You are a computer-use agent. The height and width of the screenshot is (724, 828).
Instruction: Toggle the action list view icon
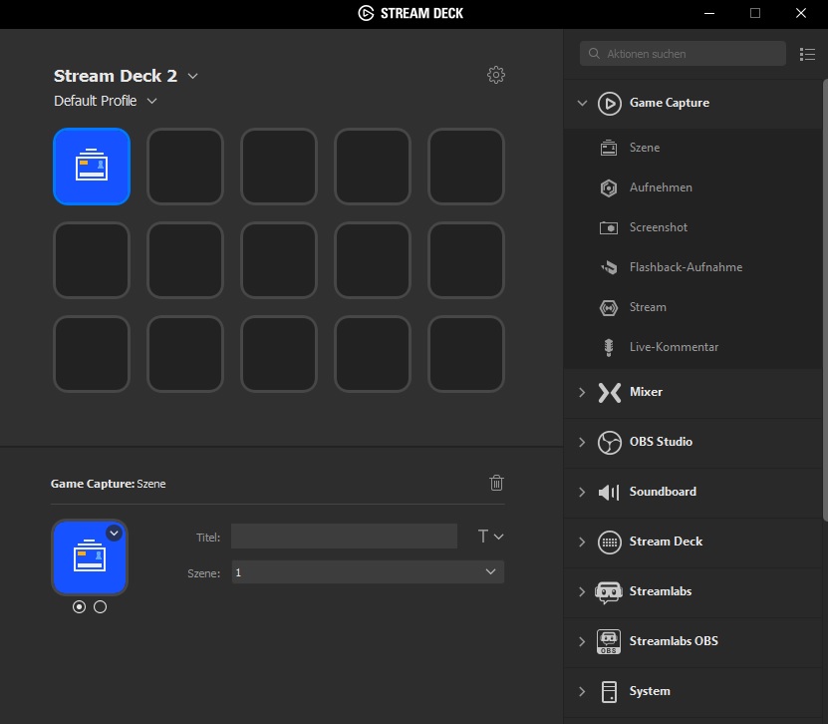(x=807, y=54)
